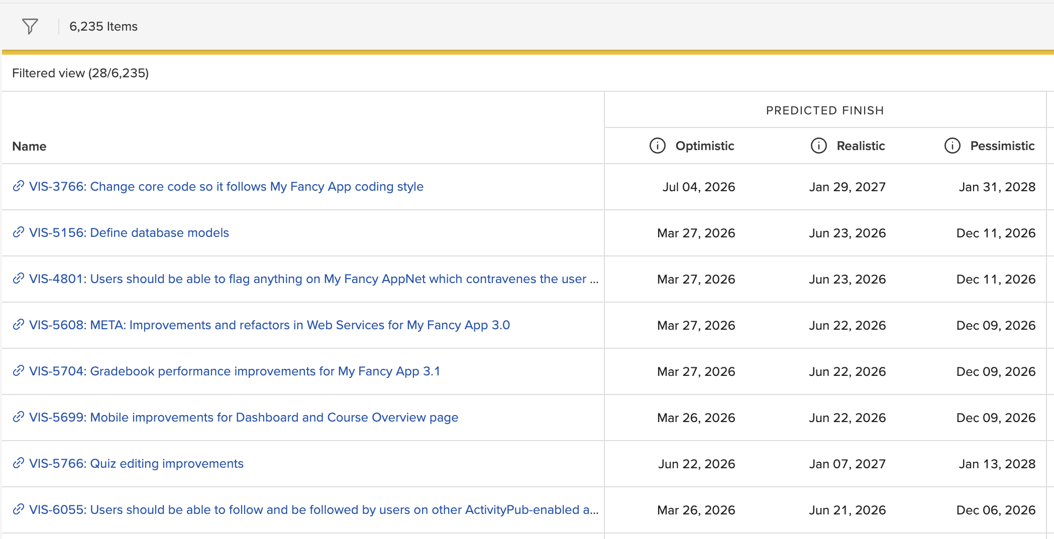
Task: Open issue VIS-3766 about coding style
Action: [x=226, y=186]
